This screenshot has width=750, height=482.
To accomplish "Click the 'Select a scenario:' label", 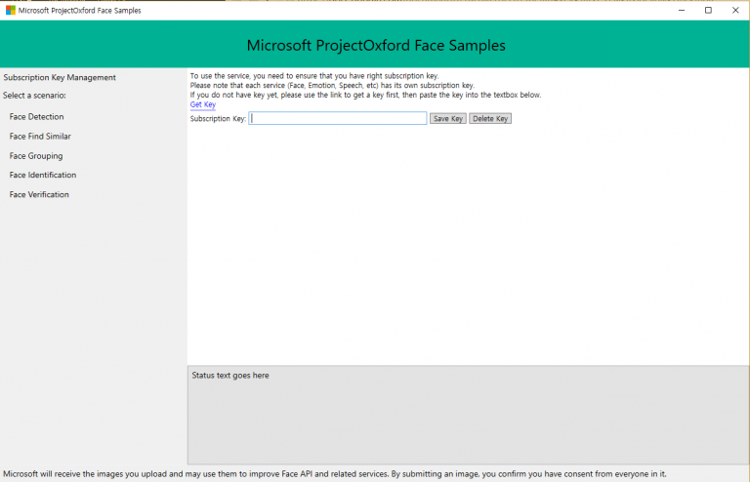I will 34,96.
